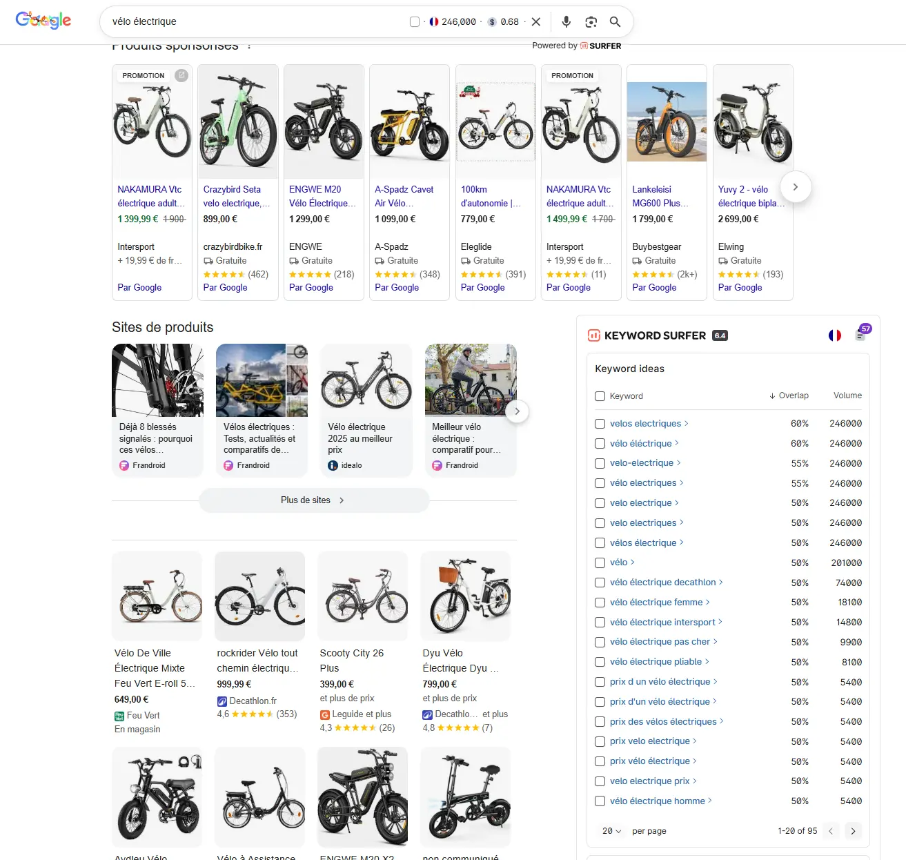906x860 pixels.
Task: Sort keyword ideas by Volume column
Action: pyautogui.click(x=847, y=395)
